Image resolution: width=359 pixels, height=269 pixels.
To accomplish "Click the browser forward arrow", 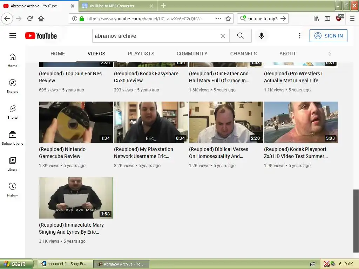I will [19, 19].
